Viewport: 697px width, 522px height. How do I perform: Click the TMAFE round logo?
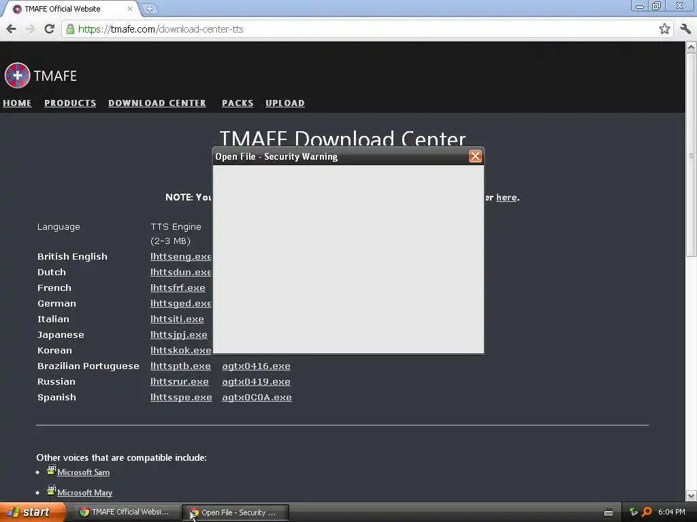(17, 75)
